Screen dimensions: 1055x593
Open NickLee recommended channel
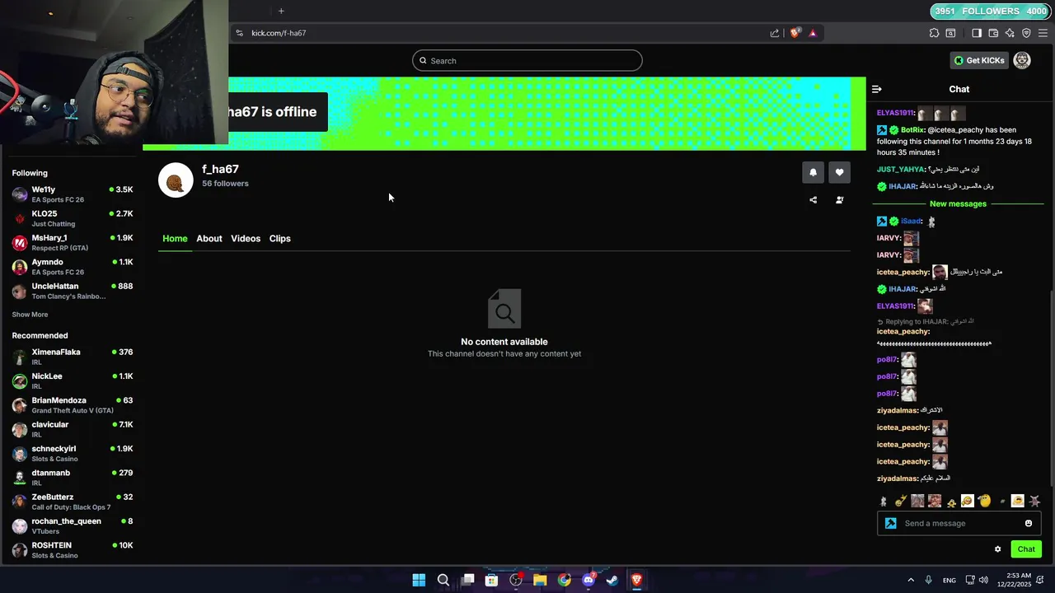click(73, 381)
